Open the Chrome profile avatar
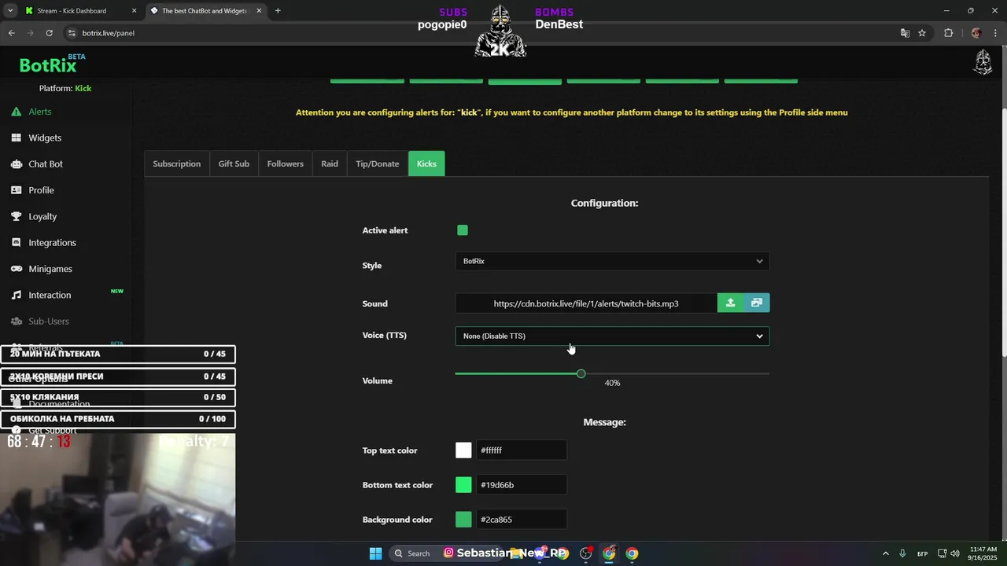Viewport: 1007px width, 566px height. [x=976, y=33]
